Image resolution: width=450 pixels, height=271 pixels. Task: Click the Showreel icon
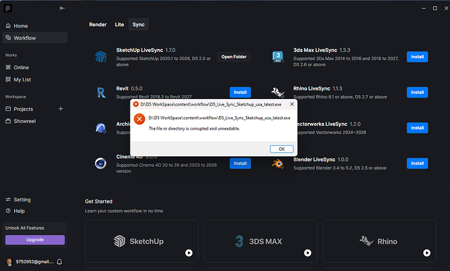click(8, 121)
